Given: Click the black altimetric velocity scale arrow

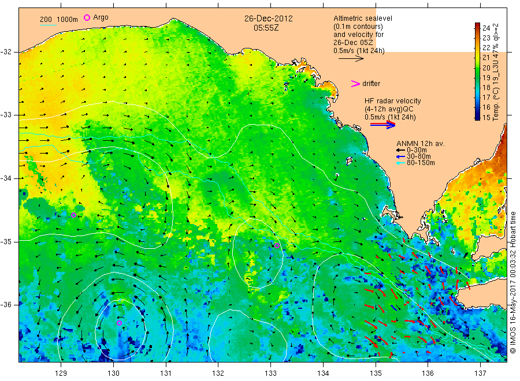Looking at the screenshot, I should (x=351, y=59).
